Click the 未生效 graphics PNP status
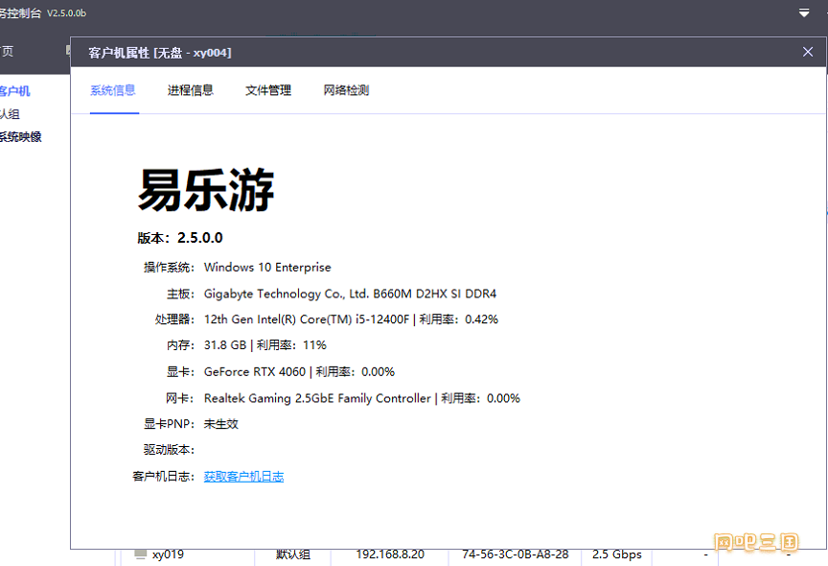 pyautogui.click(x=221, y=424)
